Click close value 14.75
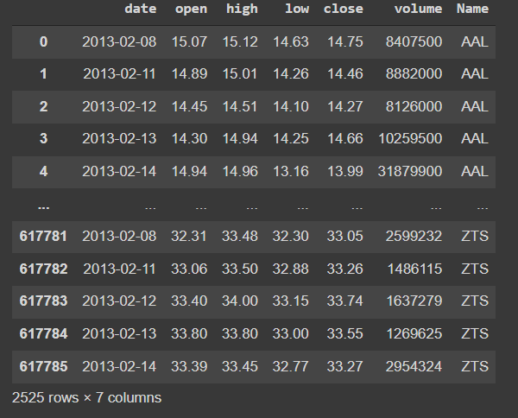518x418 pixels. point(344,42)
